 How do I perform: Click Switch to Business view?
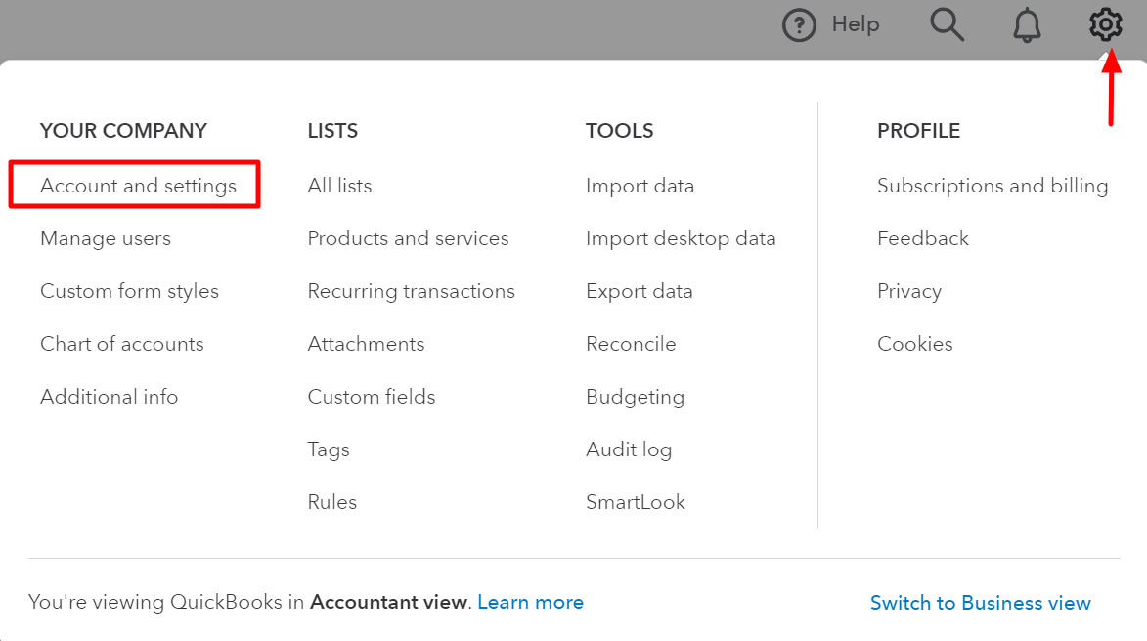click(x=980, y=603)
